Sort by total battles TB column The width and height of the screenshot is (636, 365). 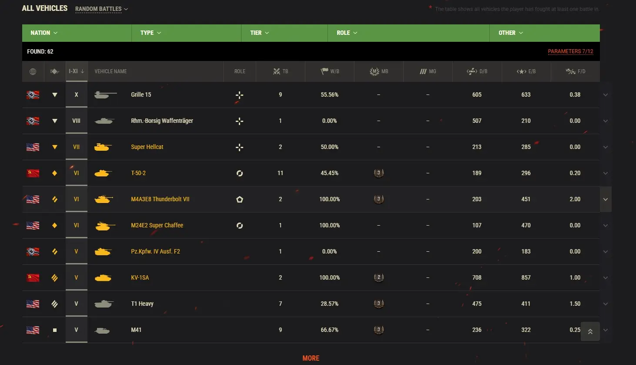(x=280, y=71)
